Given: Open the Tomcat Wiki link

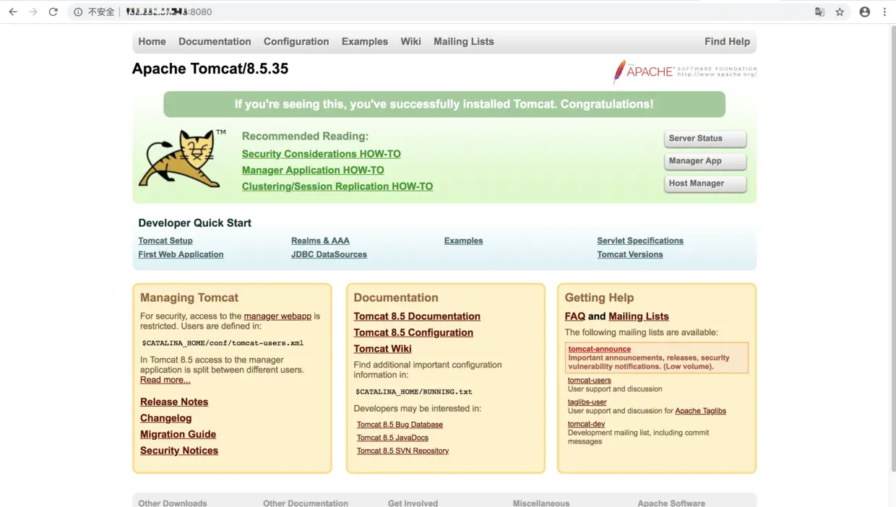Looking at the screenshot, I should click(x=382, y=349).
